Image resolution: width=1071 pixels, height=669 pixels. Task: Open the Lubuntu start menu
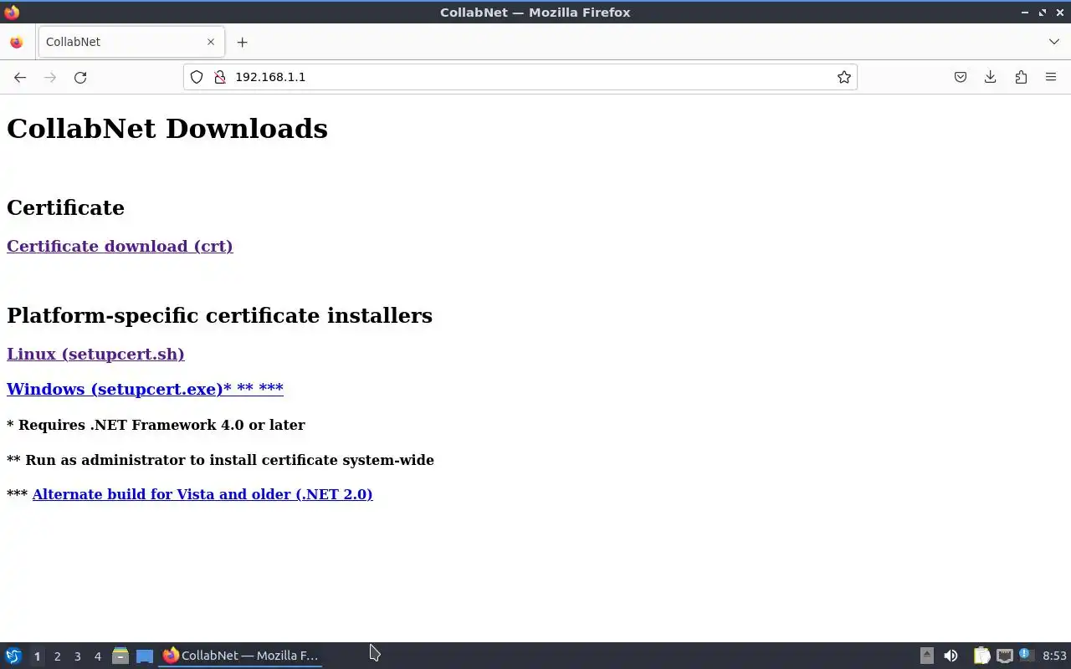point(13,656)
